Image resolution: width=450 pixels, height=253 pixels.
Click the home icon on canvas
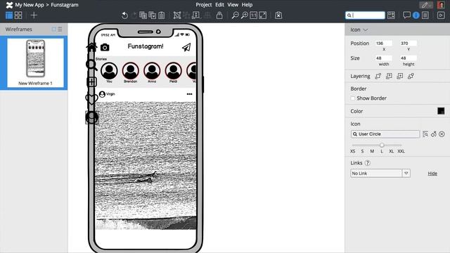pyautogui.click(x=92, y=47)
